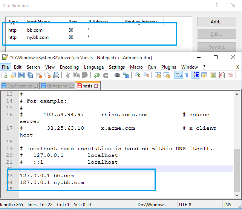Open the Plugins menu

[168, 67]
